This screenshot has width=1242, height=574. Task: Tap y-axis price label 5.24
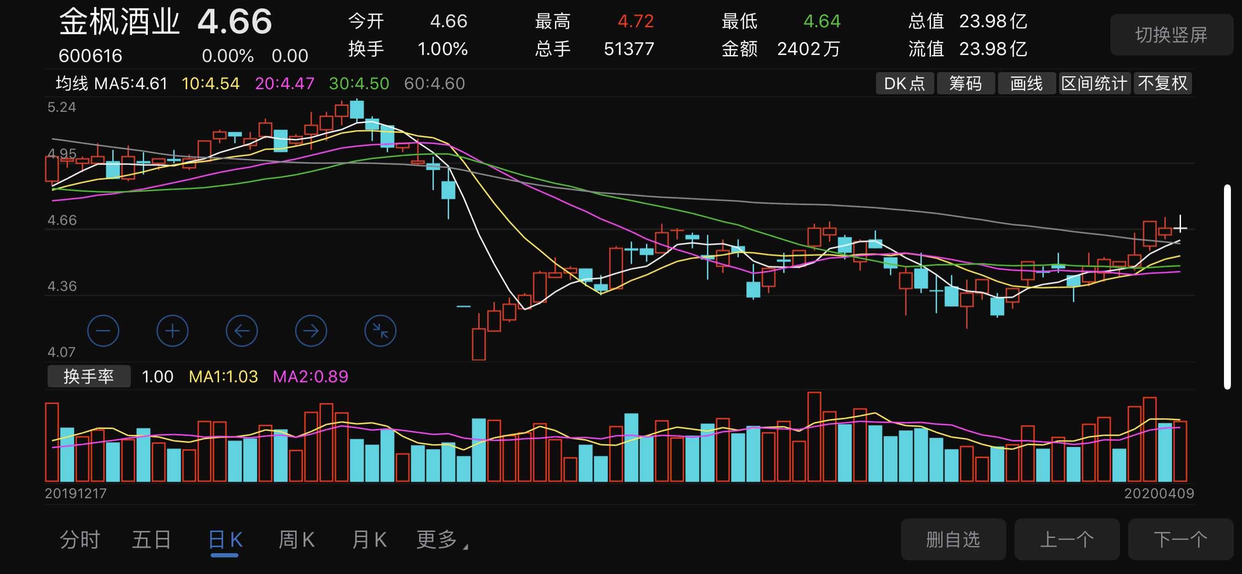click(62, 107)
